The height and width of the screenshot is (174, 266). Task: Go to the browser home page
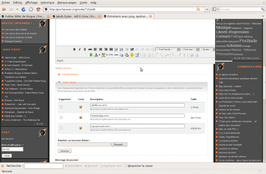tap(39, 9)
